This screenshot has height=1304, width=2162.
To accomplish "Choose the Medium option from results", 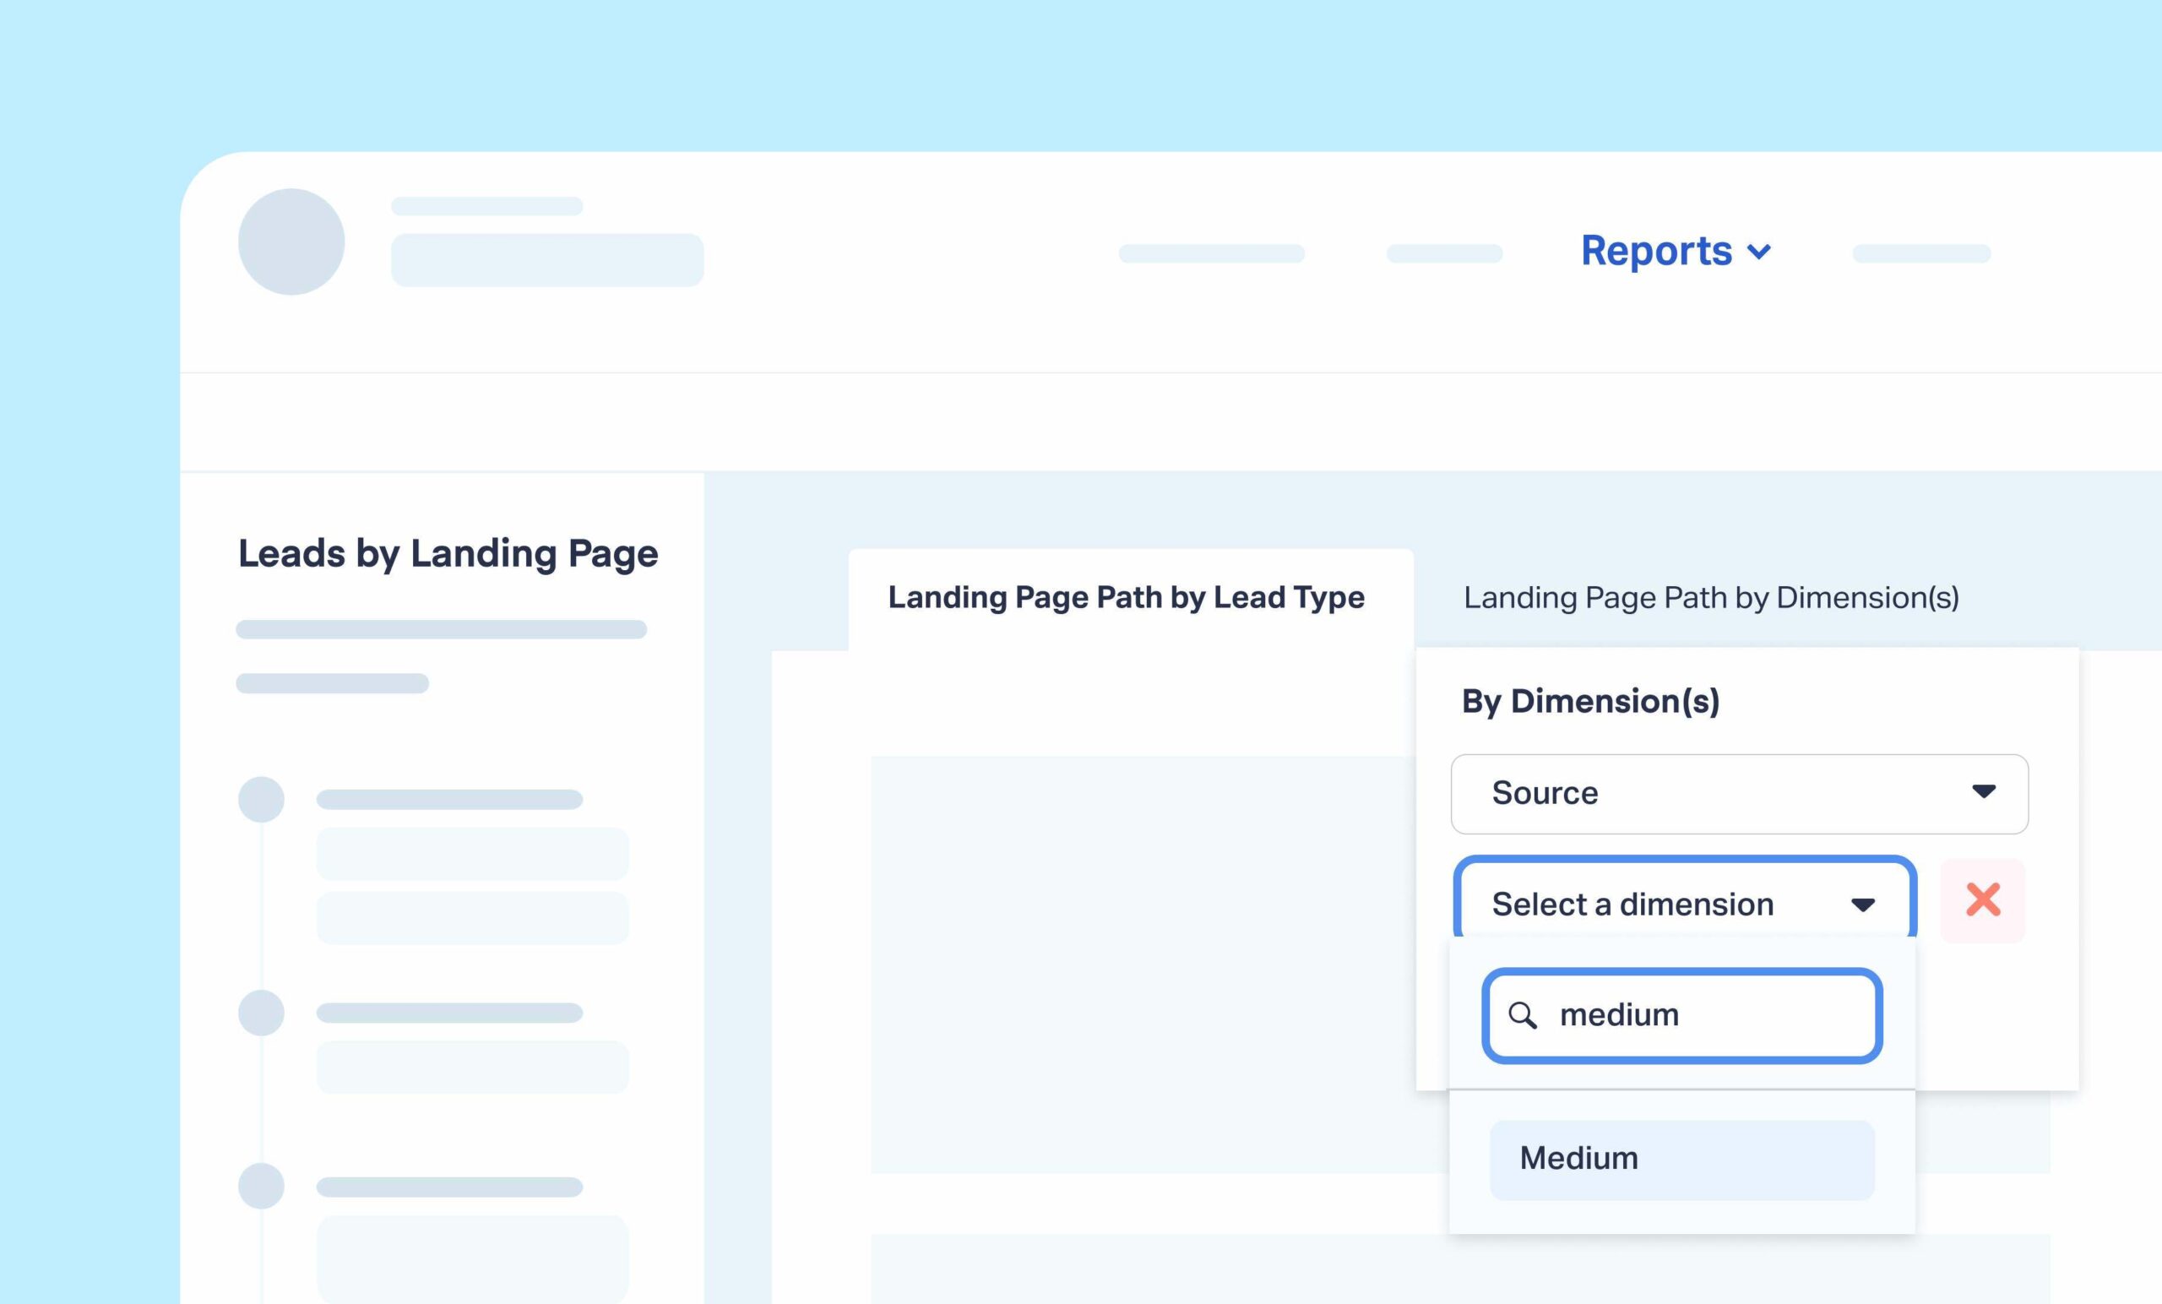I will [1682, 1159].
